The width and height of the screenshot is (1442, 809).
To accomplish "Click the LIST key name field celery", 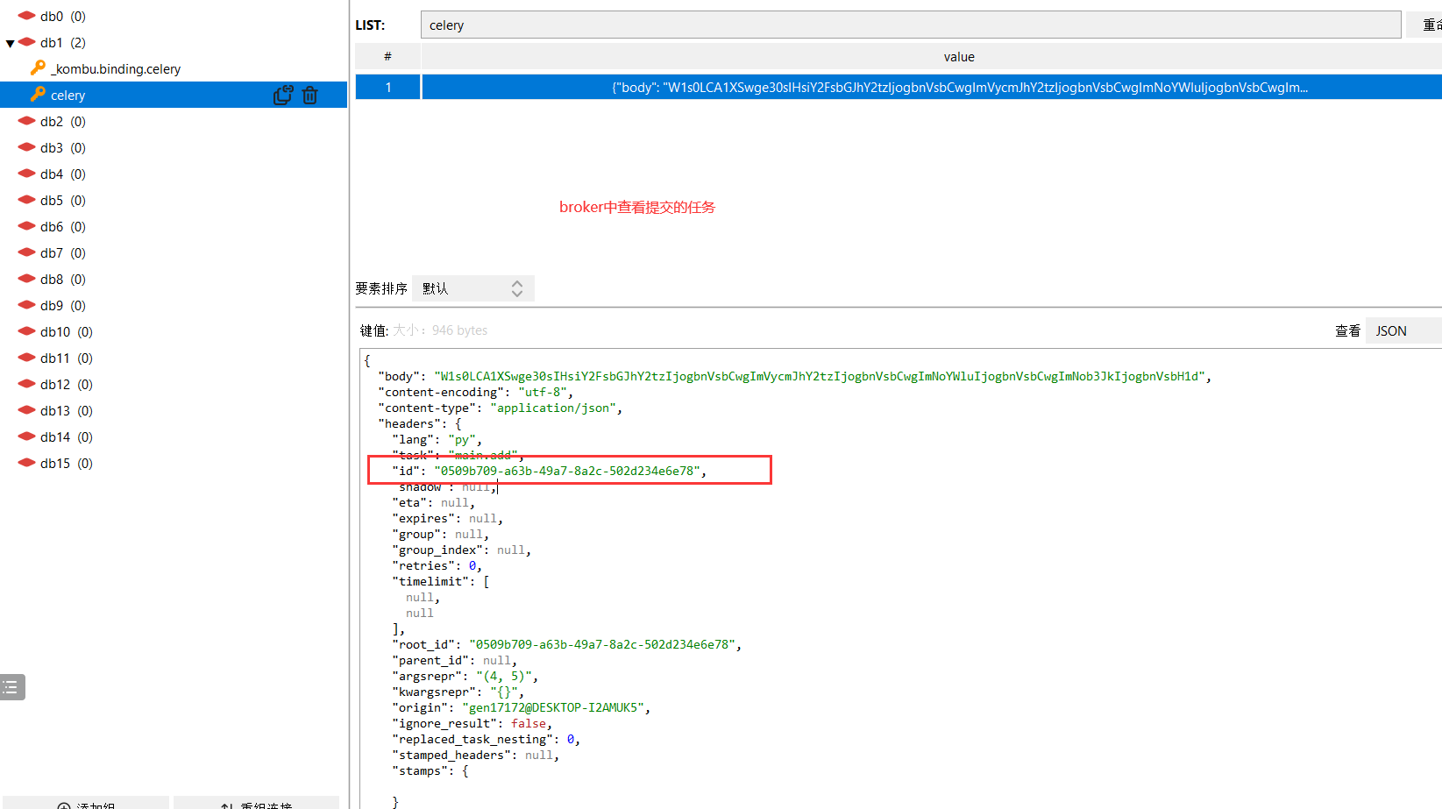I will click(x=911, y=25).
